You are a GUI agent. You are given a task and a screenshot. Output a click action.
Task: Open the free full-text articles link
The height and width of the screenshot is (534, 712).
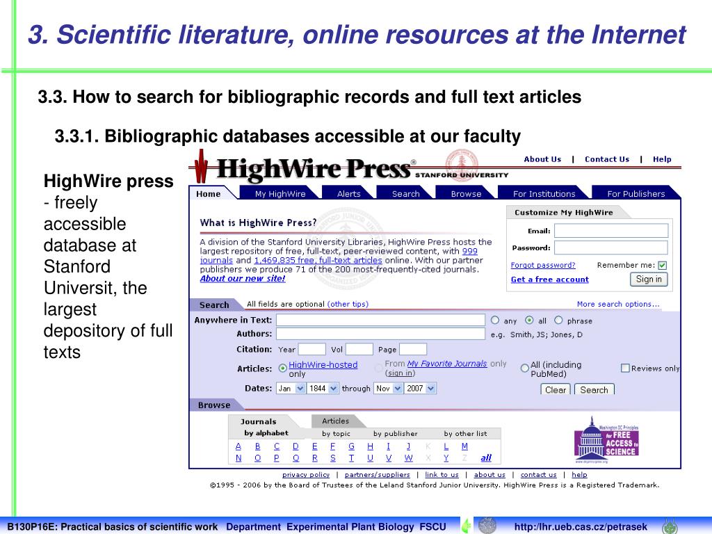click(318, 260)
